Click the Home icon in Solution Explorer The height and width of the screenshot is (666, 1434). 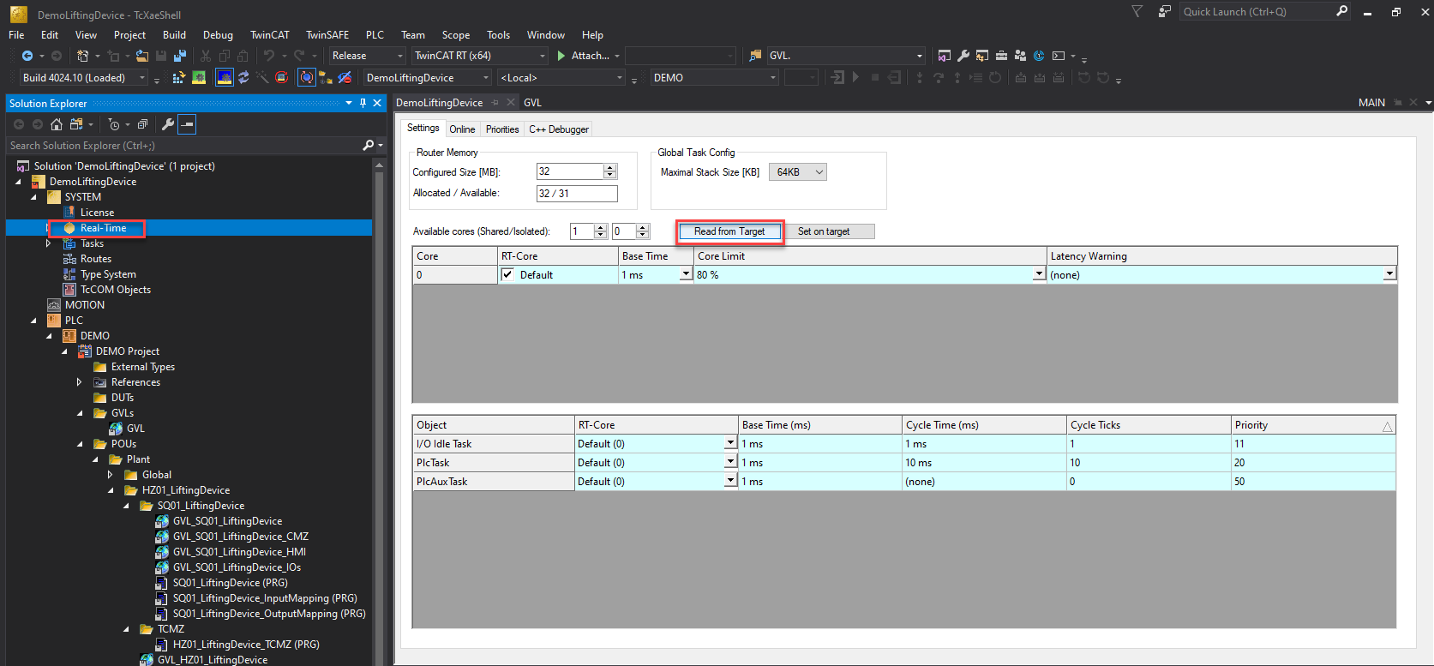point(57,124)
